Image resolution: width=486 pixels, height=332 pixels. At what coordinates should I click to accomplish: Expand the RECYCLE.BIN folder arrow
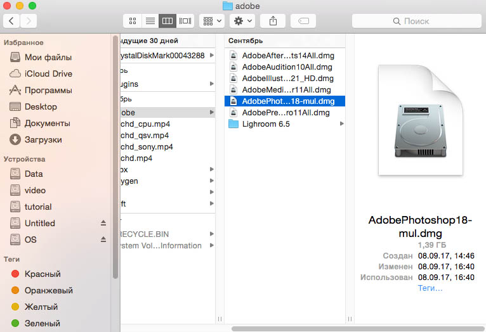click(x=212, y=234)
